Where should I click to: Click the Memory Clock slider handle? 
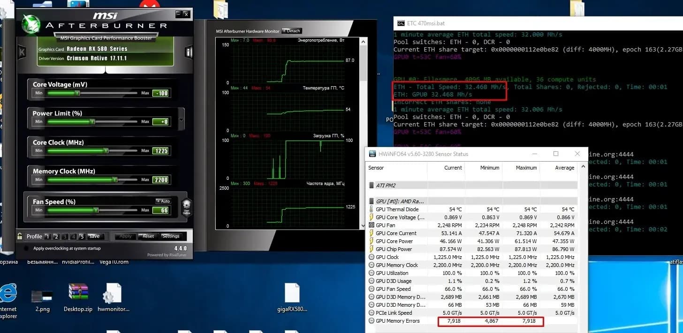(x=115, y=179)
